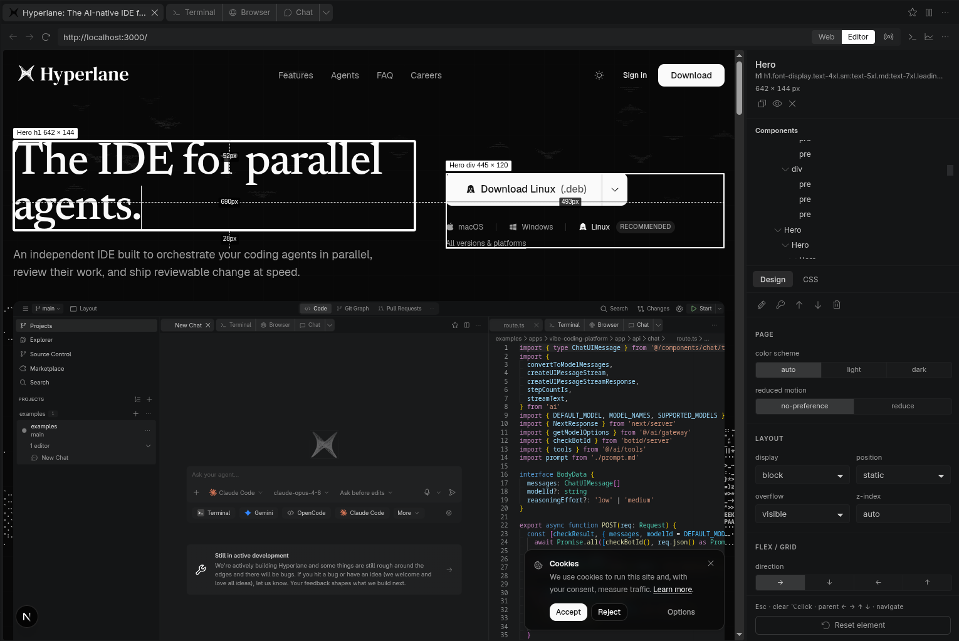The image size is (959, 641).
Task: Set flex direction to the down arrow
Action: 829,582
